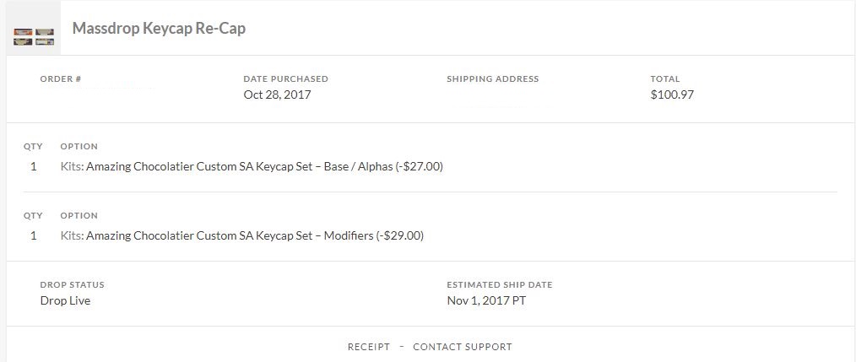Click the Massdrop Keycap Re-Cap title
The width and height of the screenshot is (856, 362).
[159, 29]
